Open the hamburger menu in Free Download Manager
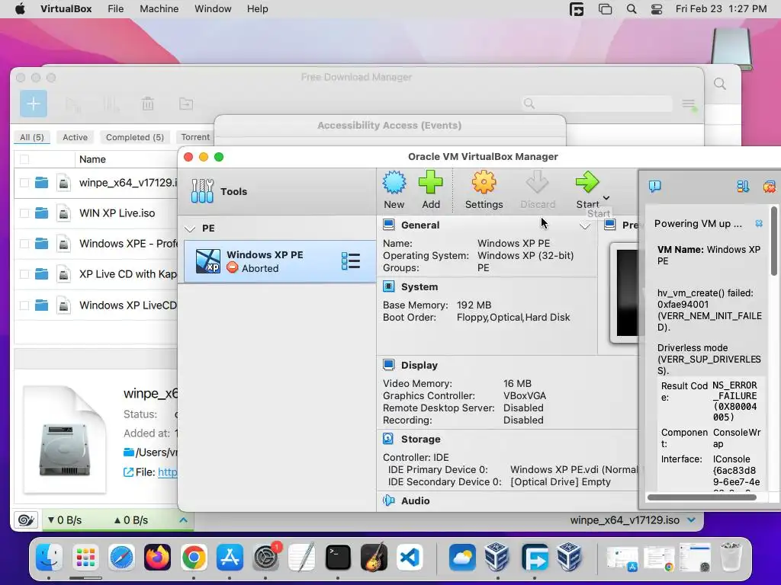 coord(689,104)
